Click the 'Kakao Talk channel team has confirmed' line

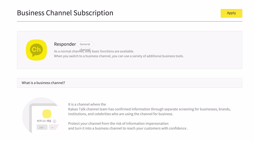[x=149, y=109]
